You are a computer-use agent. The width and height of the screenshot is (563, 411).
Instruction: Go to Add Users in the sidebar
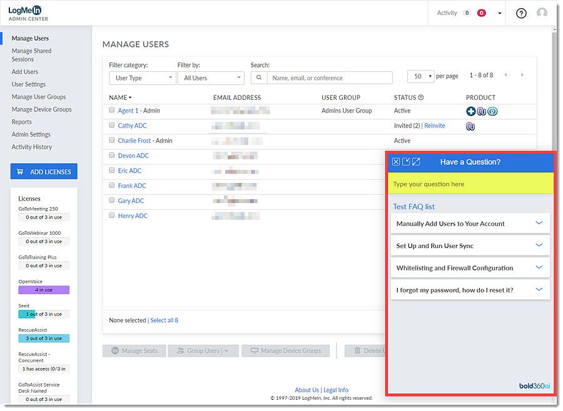25,72
